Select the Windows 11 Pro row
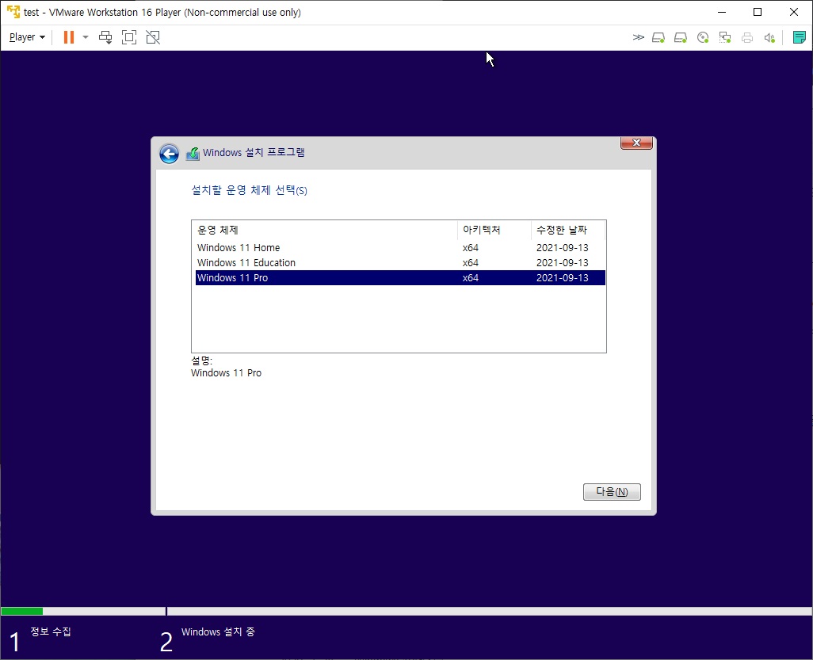This screenshot has height=660, width=813. tap(400, 278)
